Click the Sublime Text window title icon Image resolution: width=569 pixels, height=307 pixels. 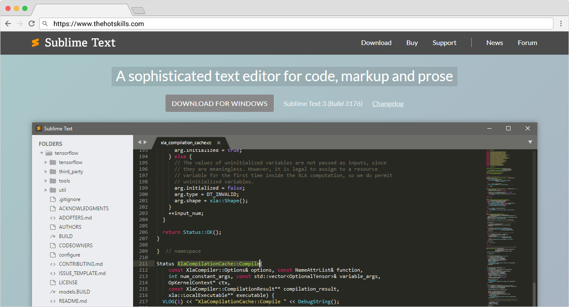pos(39,128)
